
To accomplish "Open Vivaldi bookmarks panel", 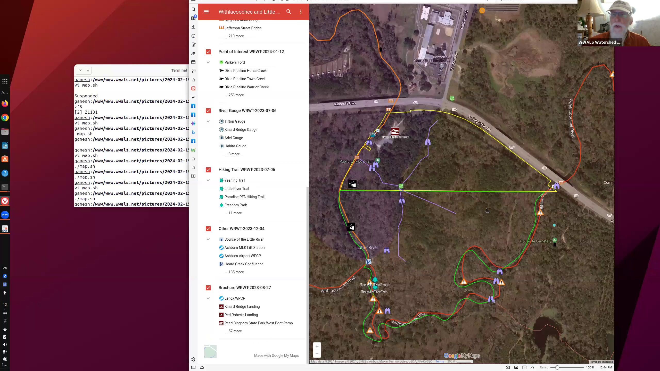I will 193,10.
